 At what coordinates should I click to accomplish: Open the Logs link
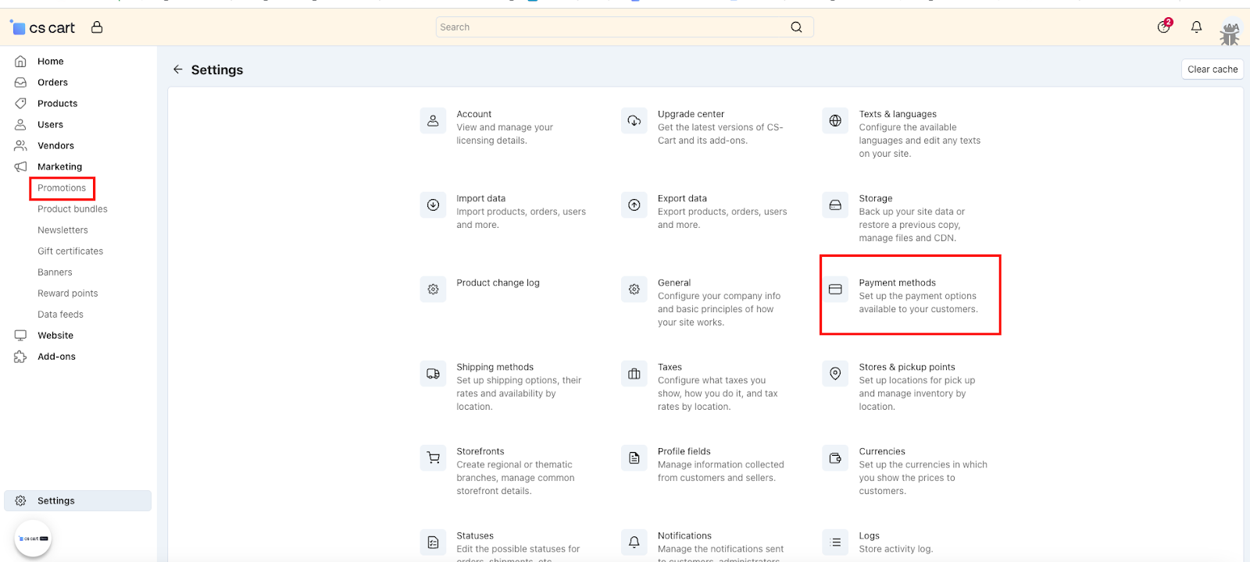tap(870, 535)
